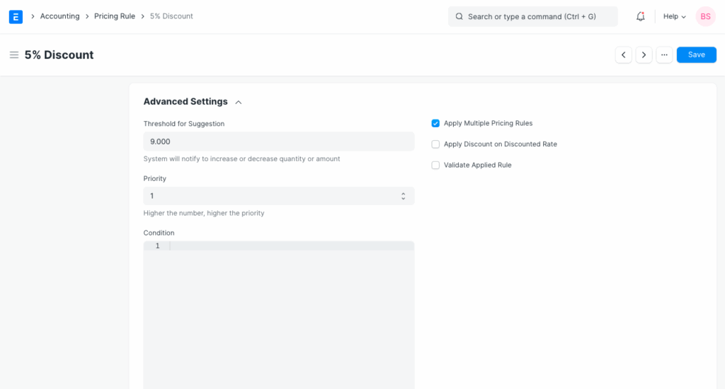Focus the search or command bar
The image size is (725, 389).
point(538,16)
